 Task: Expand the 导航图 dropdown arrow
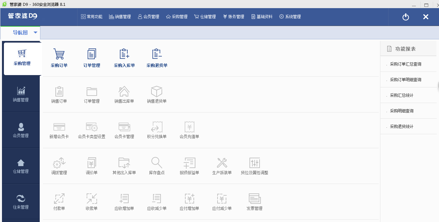(x=35, y=33)
